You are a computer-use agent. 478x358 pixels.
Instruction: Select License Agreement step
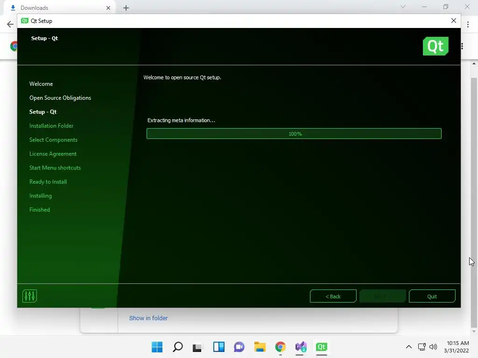point(53,154)
